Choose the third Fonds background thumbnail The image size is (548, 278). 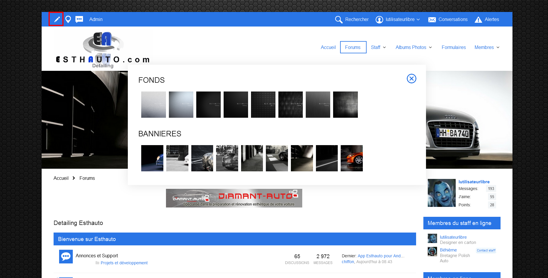(x=208, y=105)
